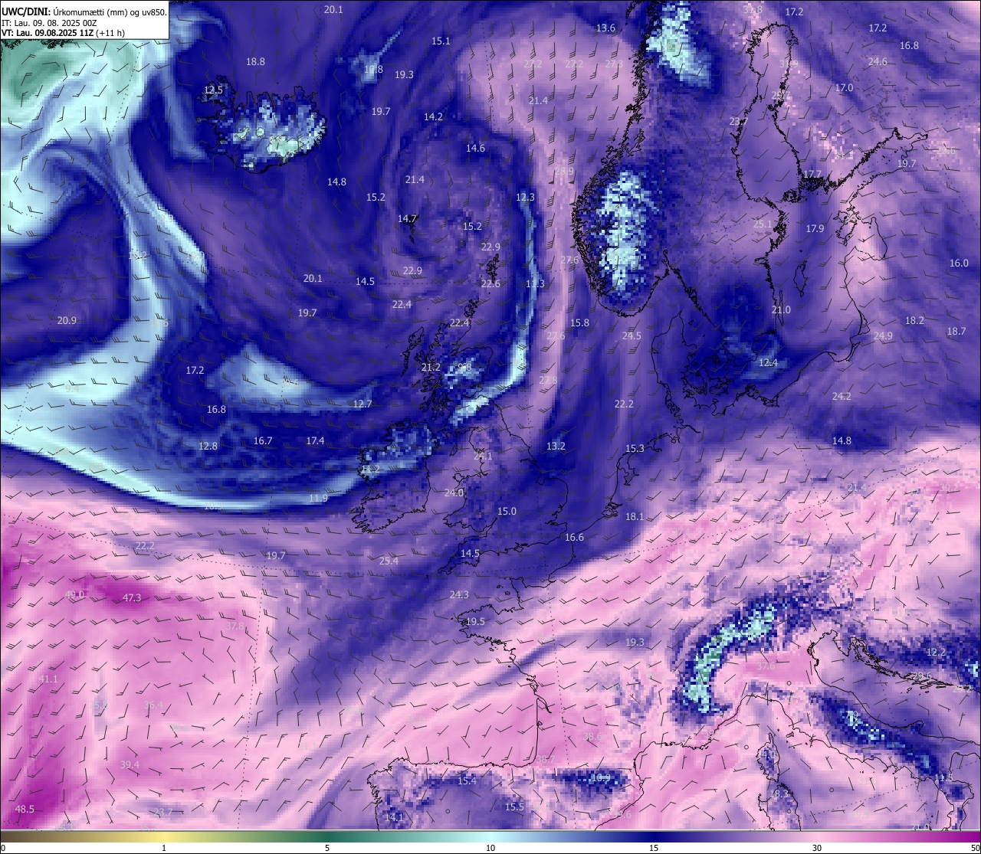Click the 18.1 map value
Screen dimensions: 981x854
(635, 516)
